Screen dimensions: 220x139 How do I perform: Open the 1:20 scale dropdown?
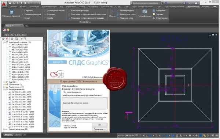[121, 135]
